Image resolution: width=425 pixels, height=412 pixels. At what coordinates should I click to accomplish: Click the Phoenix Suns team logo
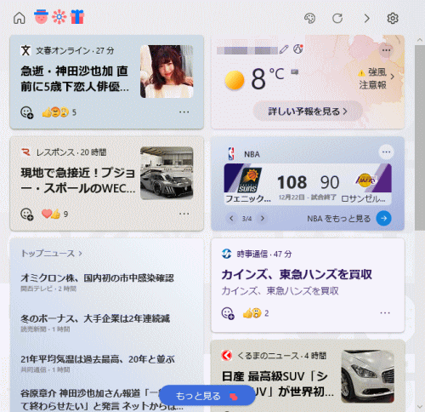pos(251,180)
